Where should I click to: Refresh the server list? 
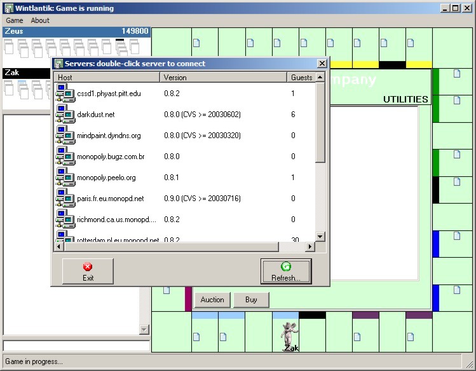pos(286,271)
